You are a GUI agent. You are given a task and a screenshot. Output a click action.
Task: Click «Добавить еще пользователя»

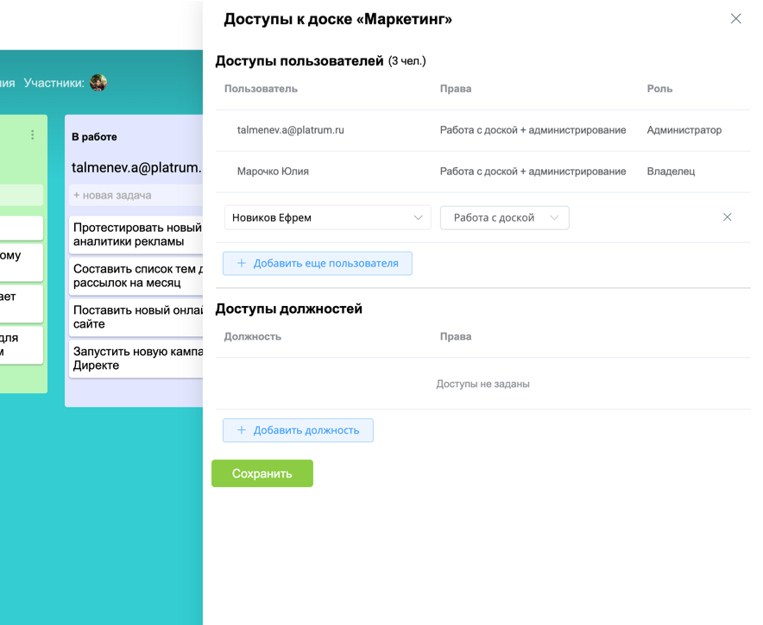pos(317,263)
